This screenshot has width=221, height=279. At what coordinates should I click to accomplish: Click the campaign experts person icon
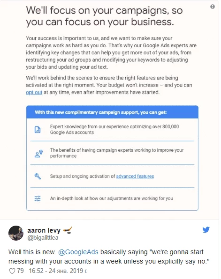38,154
